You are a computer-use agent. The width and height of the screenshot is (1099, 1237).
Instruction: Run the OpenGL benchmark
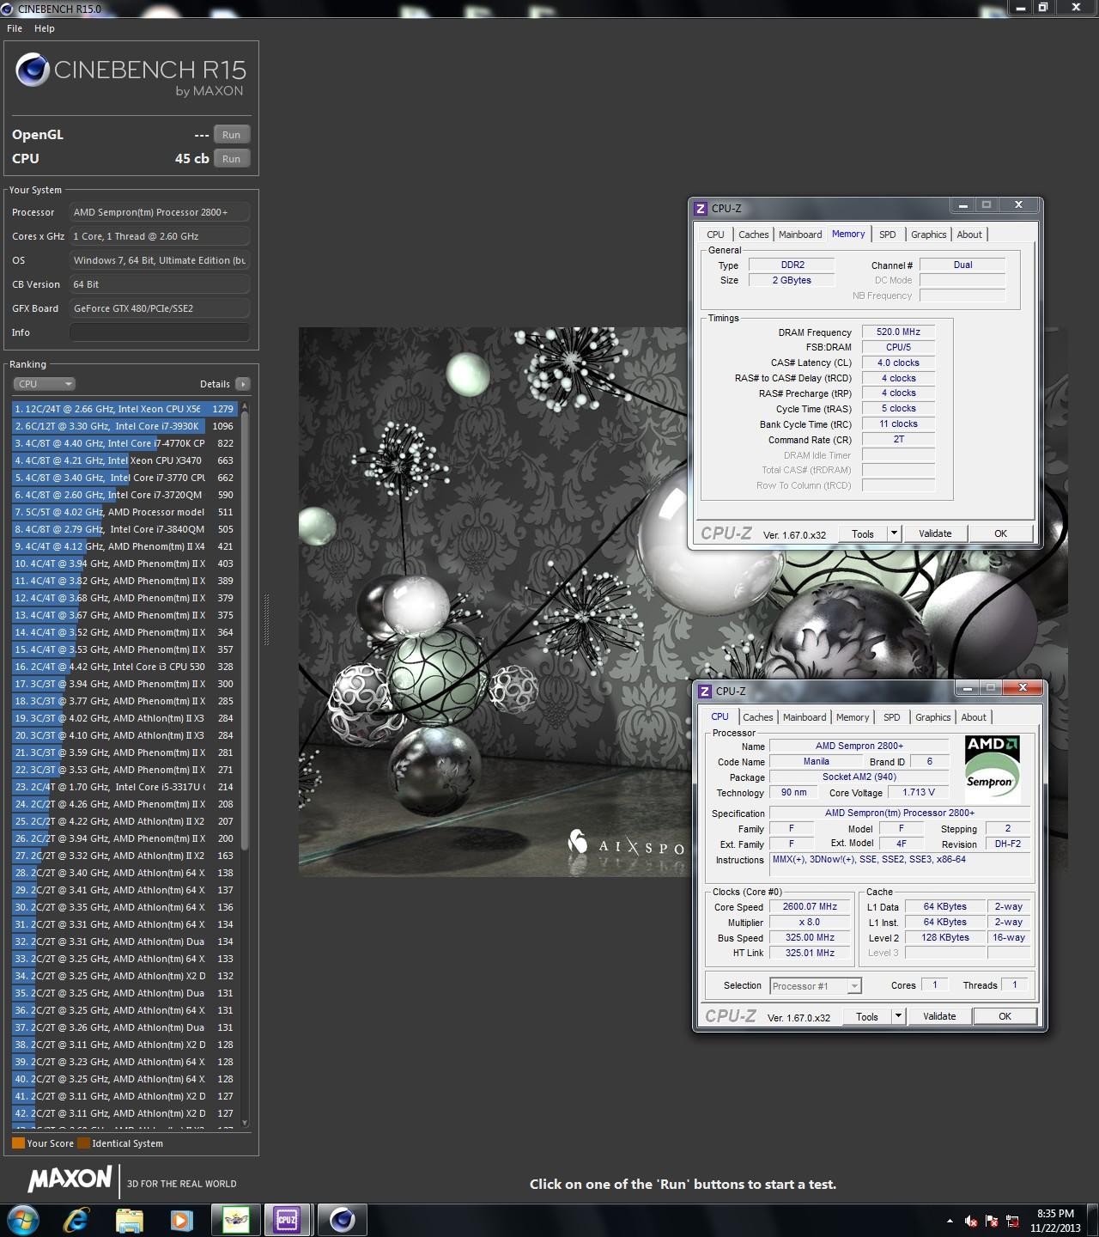(232, 135)
